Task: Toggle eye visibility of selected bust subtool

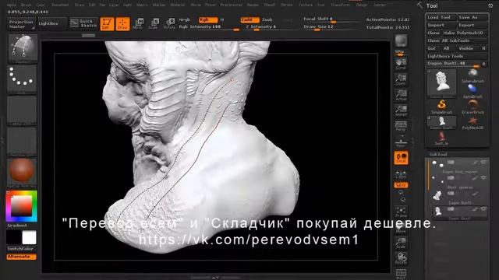Action: click(483, 208)
